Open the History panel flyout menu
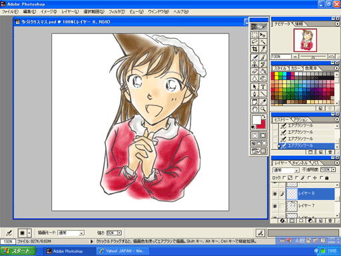The image size is (341, 256). pyautogui.click(x=337, y=119)
